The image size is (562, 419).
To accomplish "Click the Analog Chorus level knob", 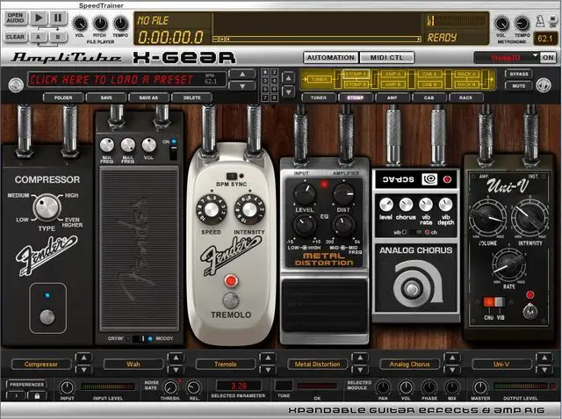I will tap(386, 205).
